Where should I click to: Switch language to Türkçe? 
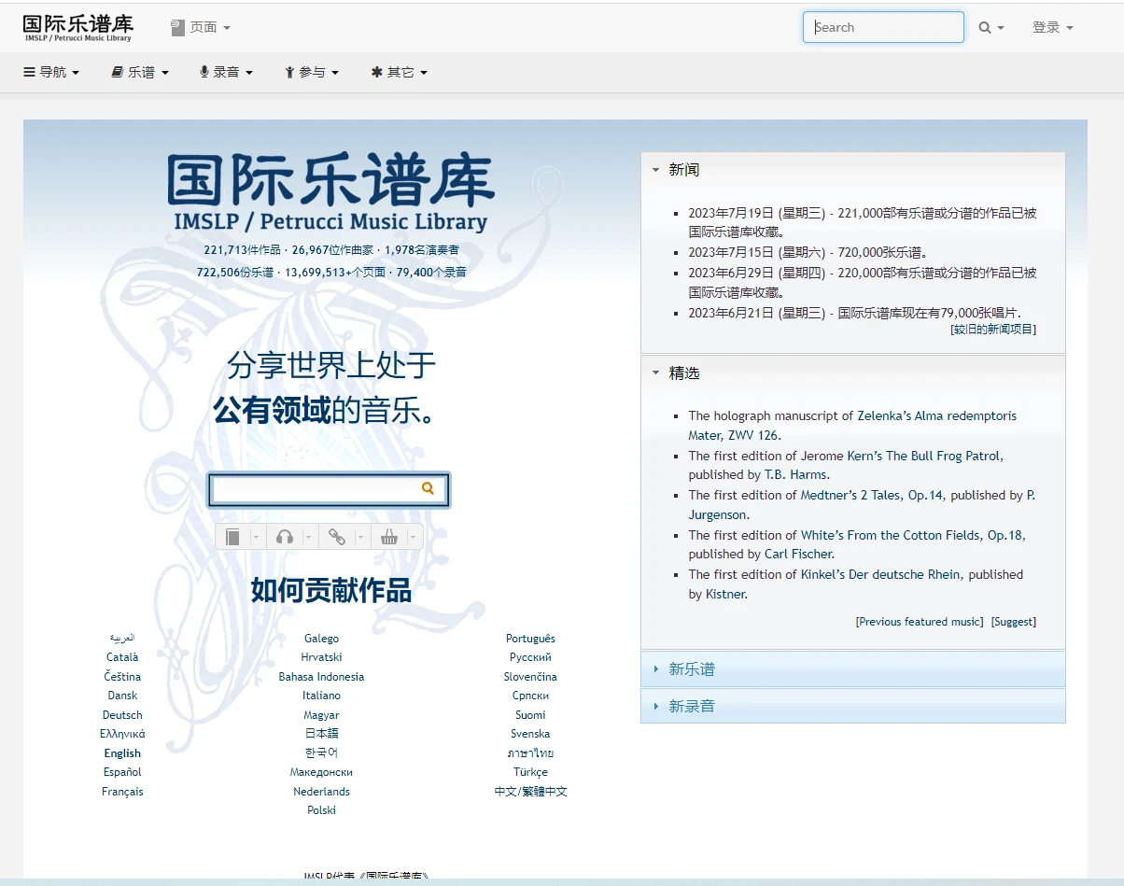(x=530, y=772)
